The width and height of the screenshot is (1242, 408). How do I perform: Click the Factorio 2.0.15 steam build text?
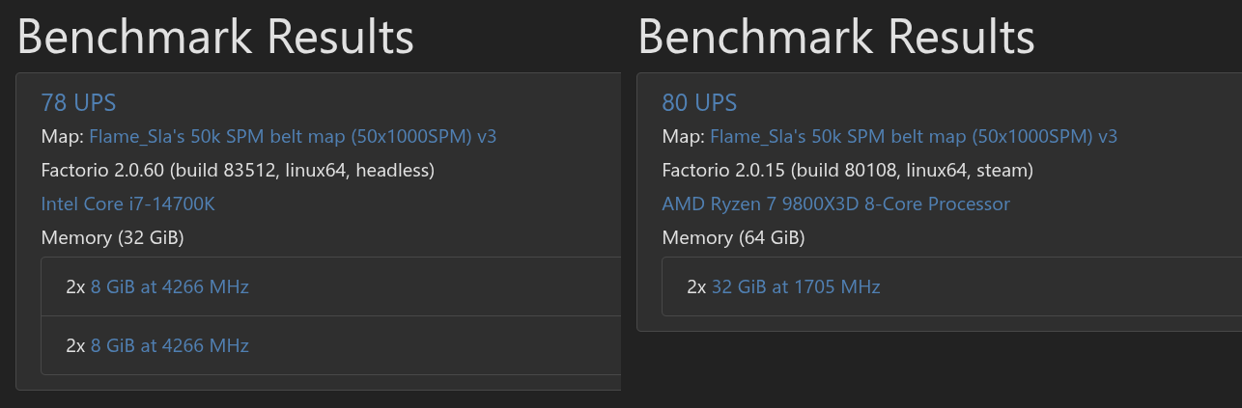[847, 171]
